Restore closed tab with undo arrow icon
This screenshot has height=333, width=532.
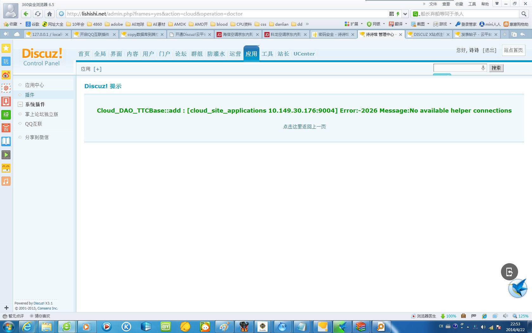coord(522,34)
